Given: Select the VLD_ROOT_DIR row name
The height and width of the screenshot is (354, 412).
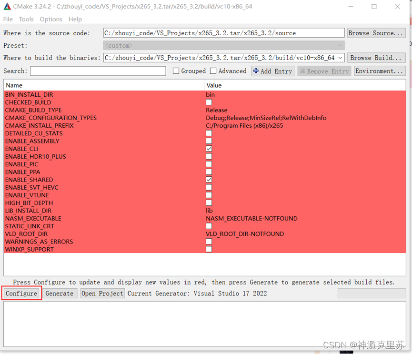Looking at the screenshot, I should [27, 234].
